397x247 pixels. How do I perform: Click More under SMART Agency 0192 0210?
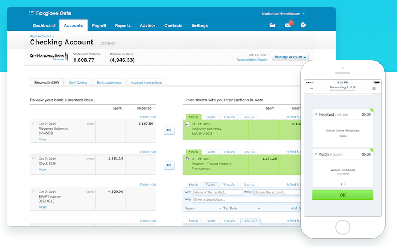[x=42, y=207]
